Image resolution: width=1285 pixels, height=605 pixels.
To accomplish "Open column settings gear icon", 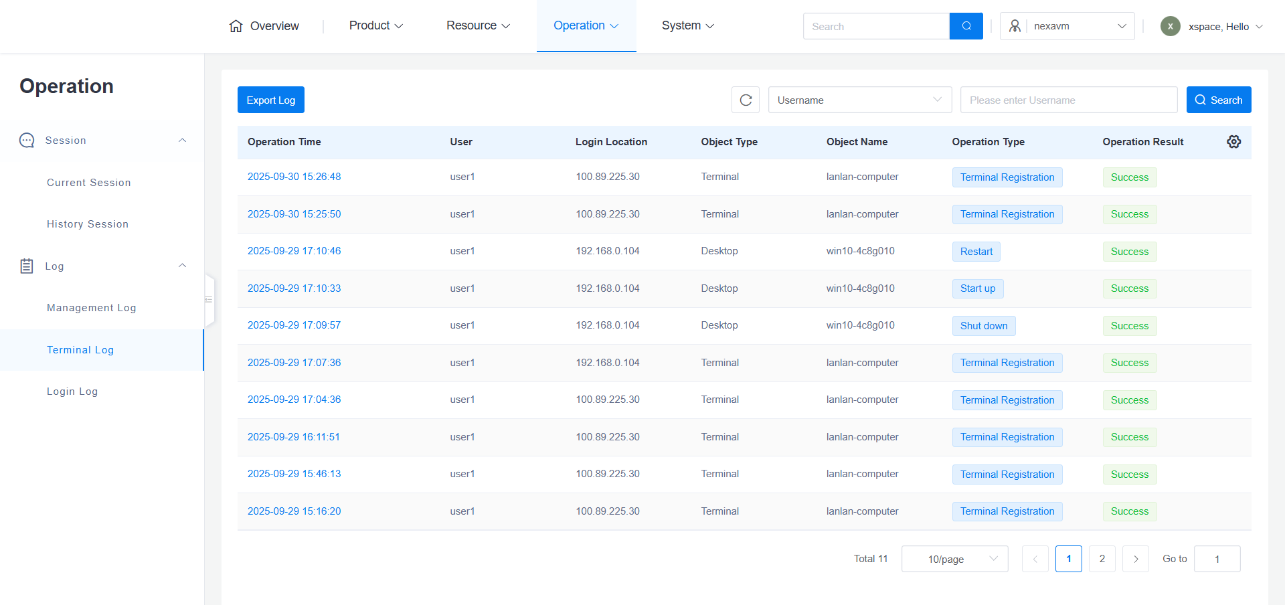I will [1233, 142].
